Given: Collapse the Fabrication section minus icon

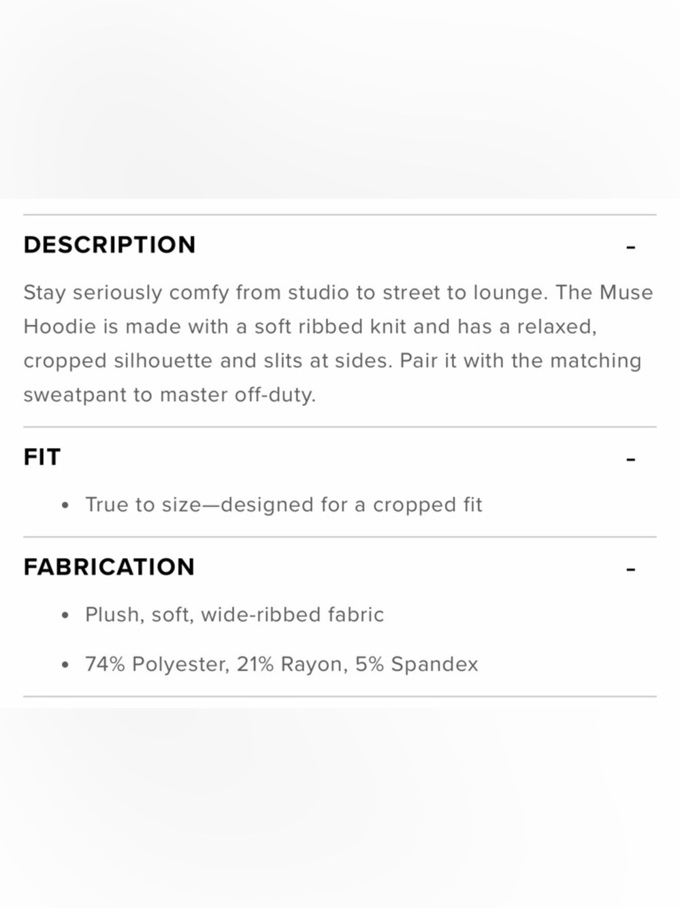Looking at the screenshot, I should tap(630, 569).
